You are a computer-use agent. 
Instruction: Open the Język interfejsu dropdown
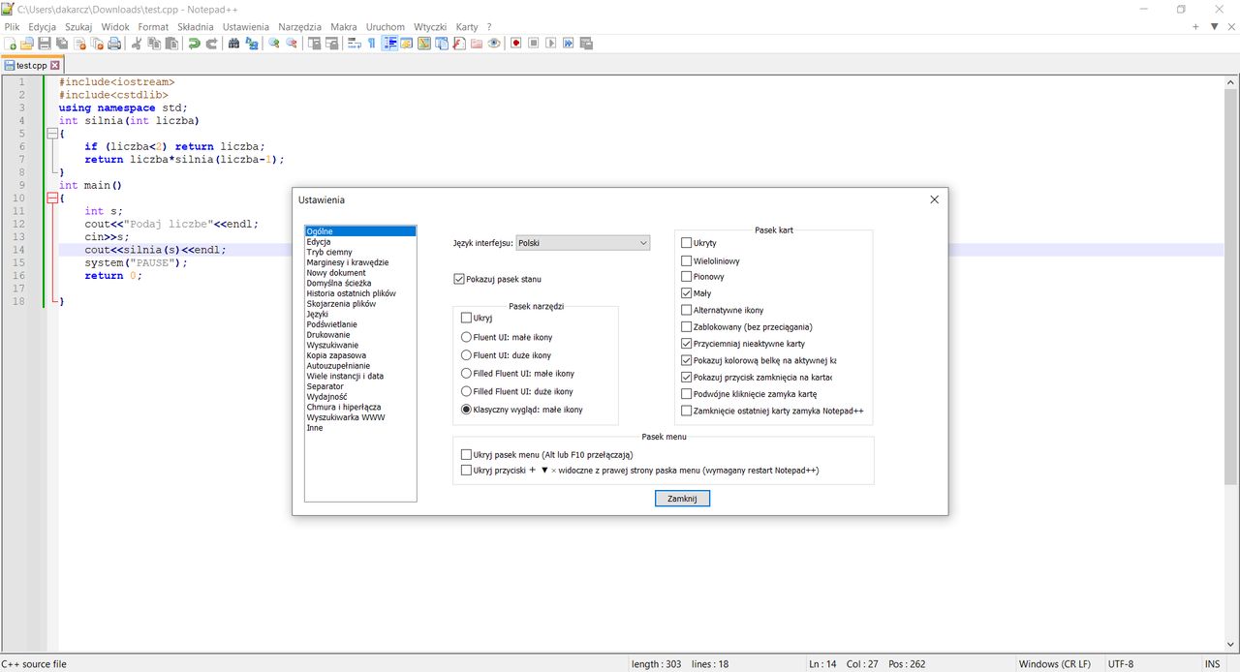583,243
